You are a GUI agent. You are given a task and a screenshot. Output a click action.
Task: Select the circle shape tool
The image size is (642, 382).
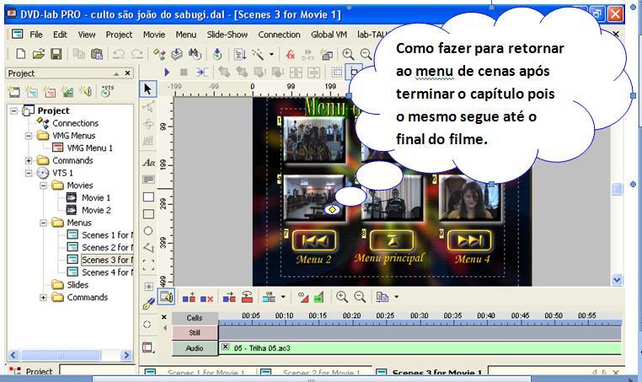click(x=148, y=231)
